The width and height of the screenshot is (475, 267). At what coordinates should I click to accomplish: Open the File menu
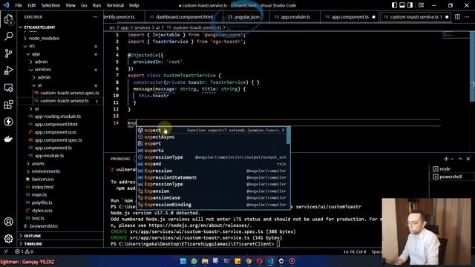point(19,5)
